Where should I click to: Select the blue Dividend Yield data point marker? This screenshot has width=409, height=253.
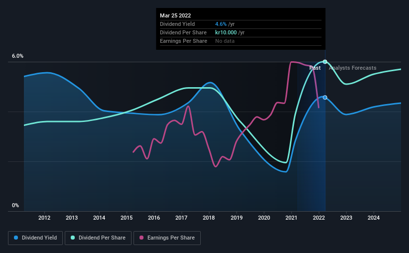(325, 97)
